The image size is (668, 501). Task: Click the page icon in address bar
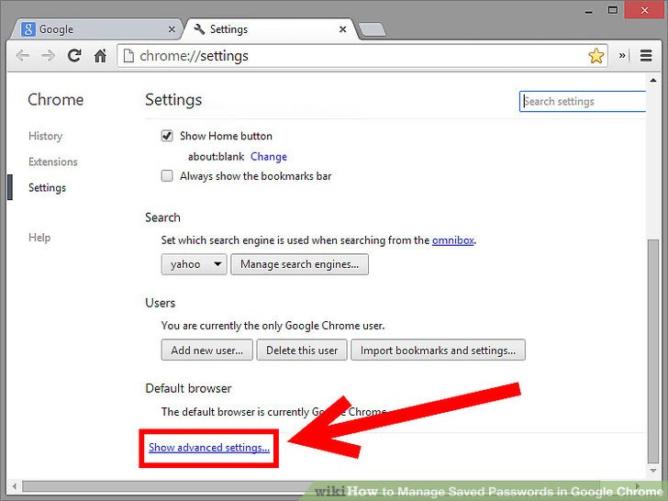coord(128,56)
